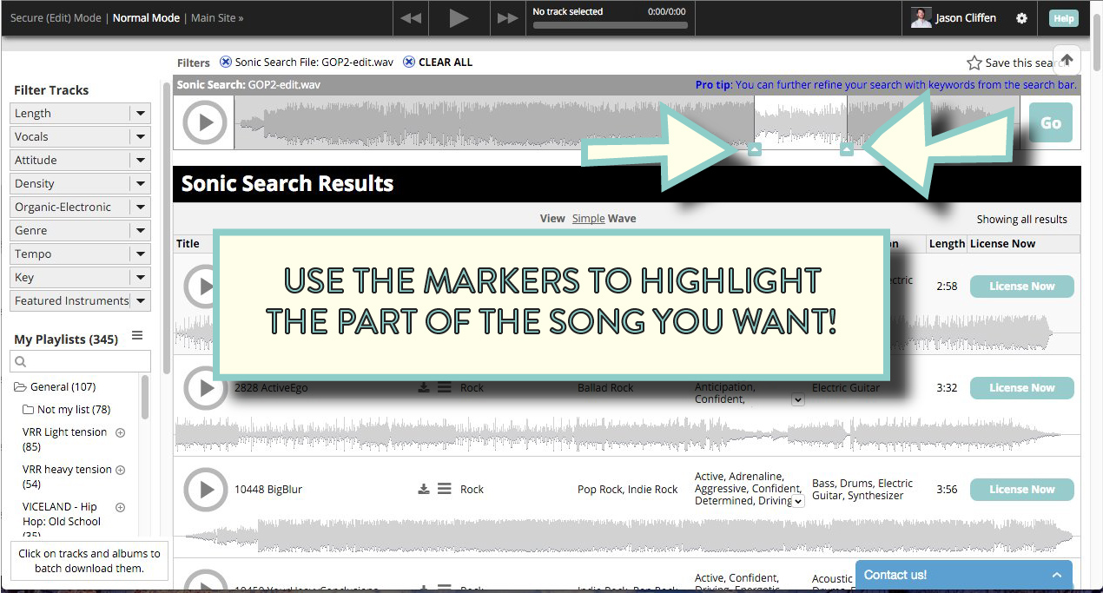Viewport: 1103px width, 593px height.
Task: Click the 10448 BigBlur waveform
Action: tap(625, 536)
